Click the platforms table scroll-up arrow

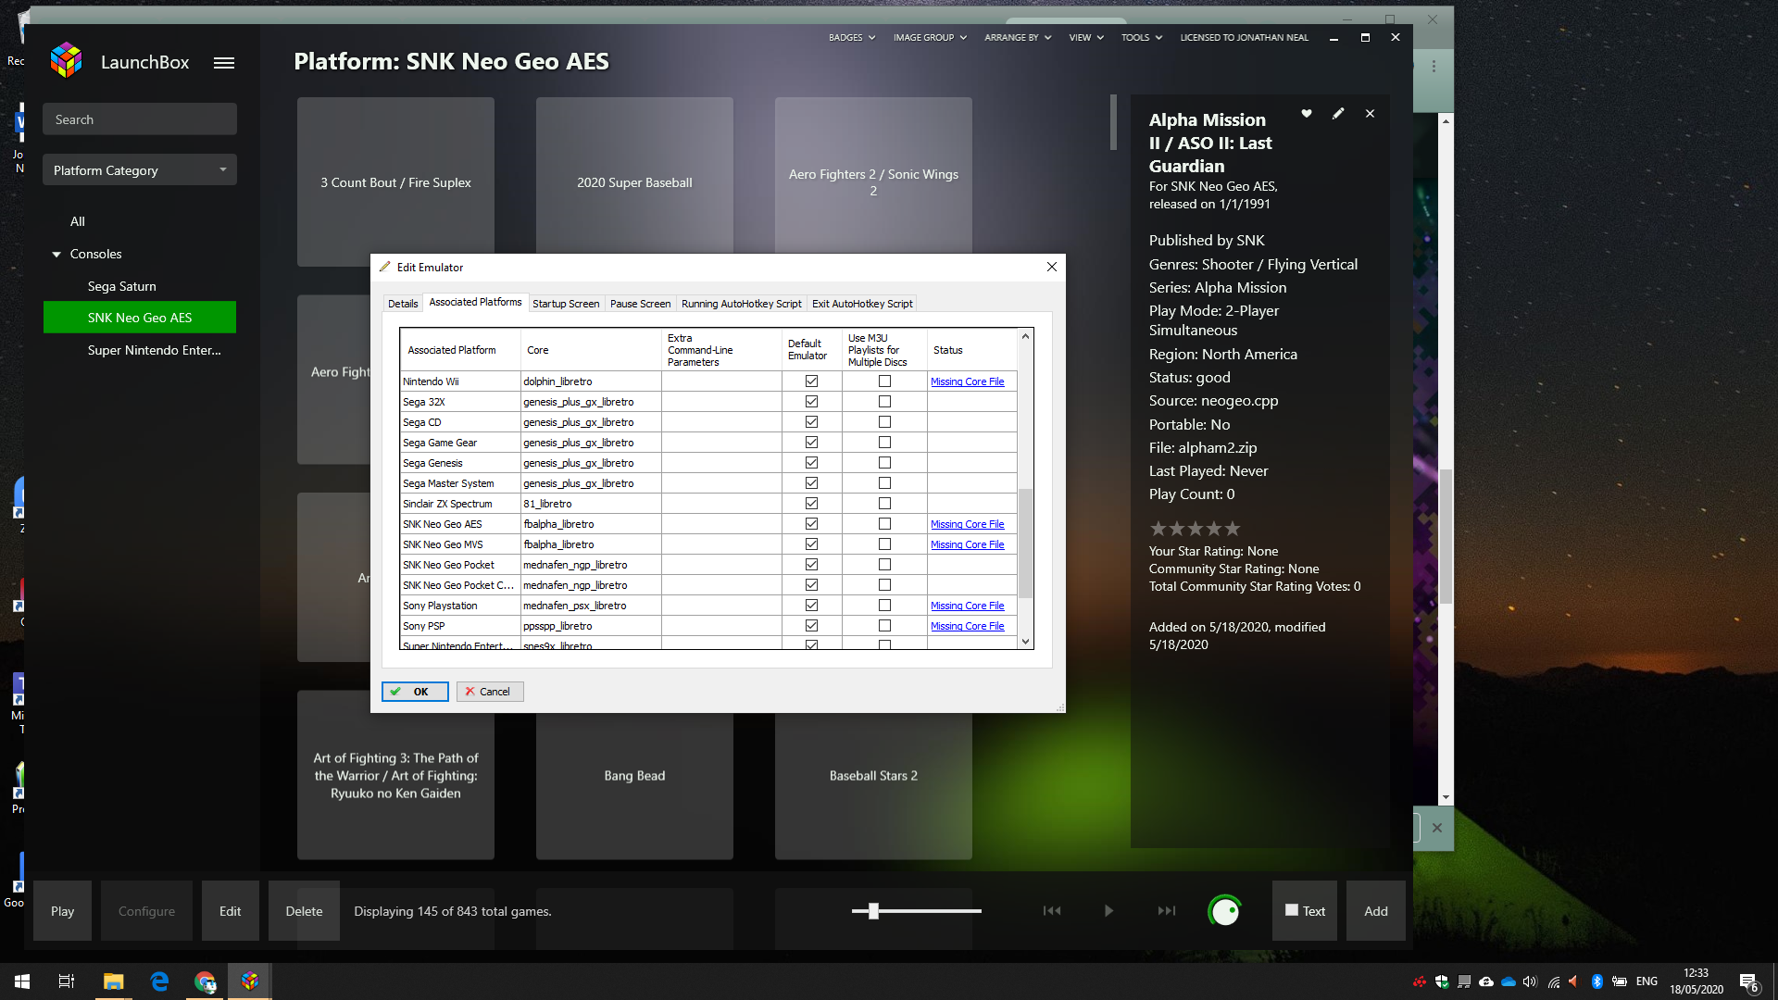click(1025, 336)
